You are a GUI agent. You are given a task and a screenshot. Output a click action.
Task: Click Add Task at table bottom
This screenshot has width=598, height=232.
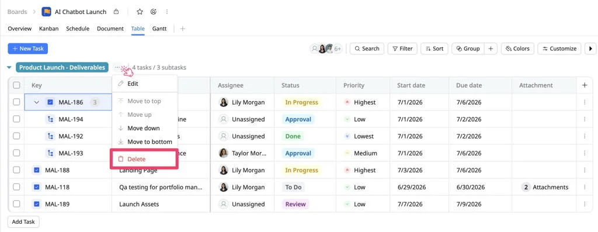pyautogui.click(x=23, y=221)
